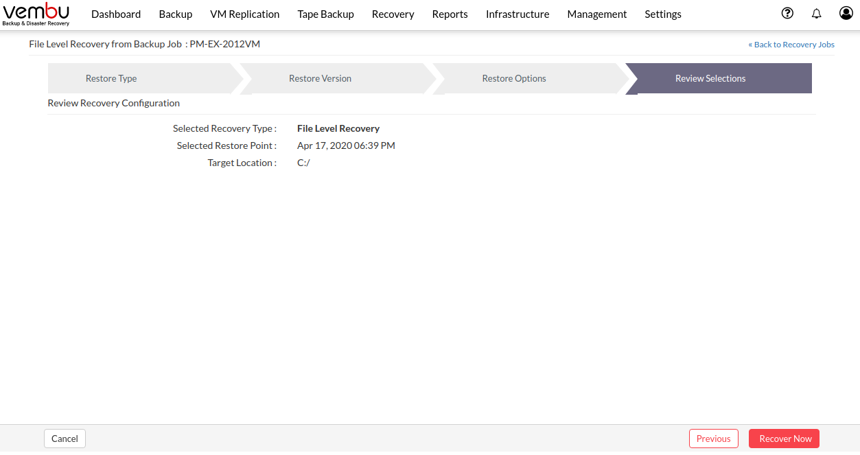Image resolution: width=860 pixels, height=455 pixels.
Task: Click the Target Location label
Action: [x=242, y=163]
